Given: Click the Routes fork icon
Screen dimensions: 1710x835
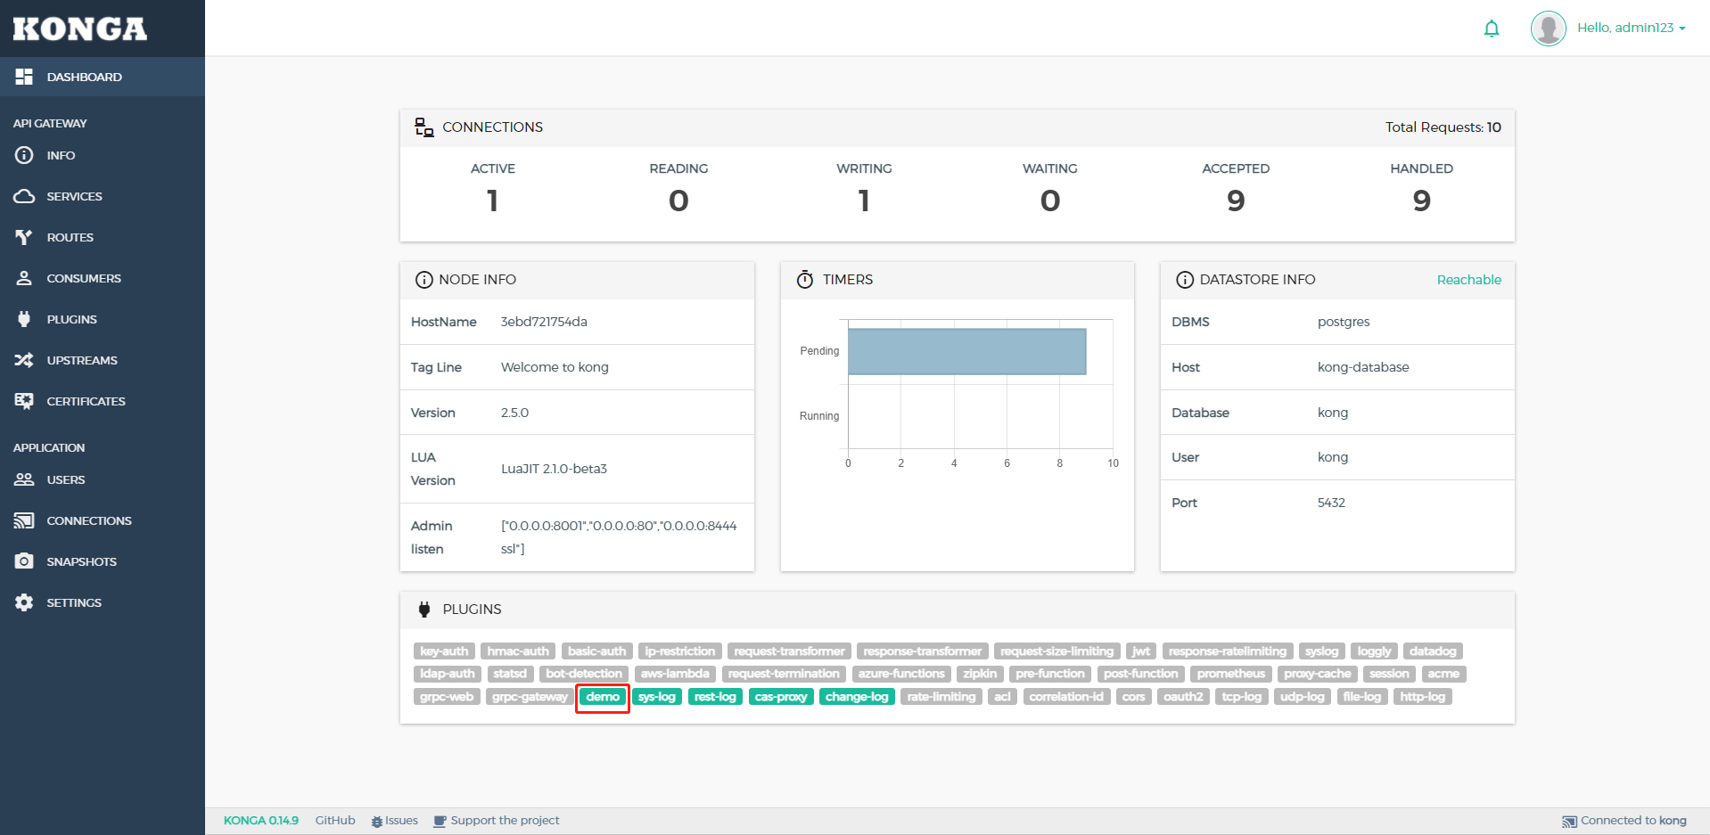Looking at the screenshot, I should click(x=24, y=237).
